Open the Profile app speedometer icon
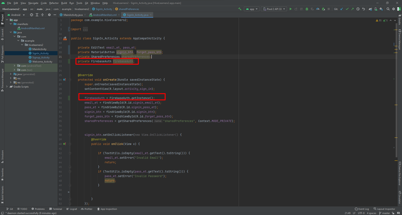Viewport: 402px width, 215px height. 318,9
